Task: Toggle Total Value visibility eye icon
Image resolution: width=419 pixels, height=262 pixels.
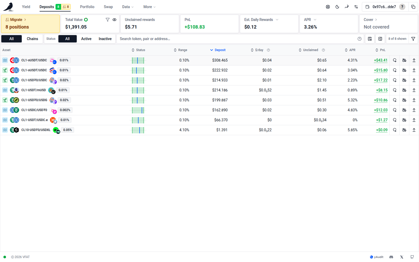Action: [114, 20]
